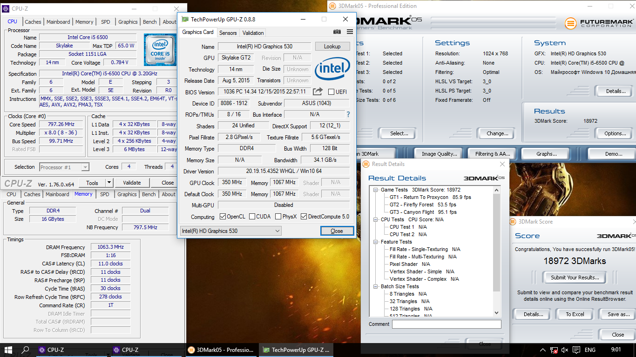Click the Intel logo in GPU-Z
Screen dimensions: 636x357
(332, 69)
